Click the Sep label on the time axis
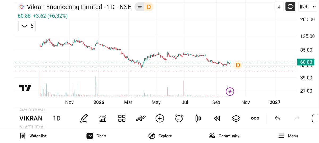The width and height of the screenshot is (319, 143). pos(216,102)
